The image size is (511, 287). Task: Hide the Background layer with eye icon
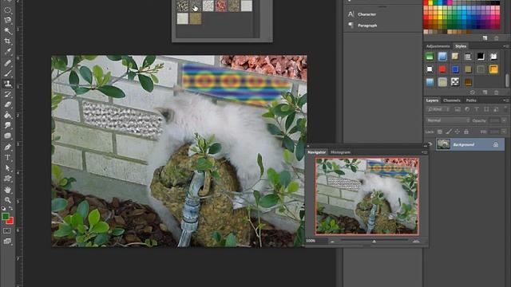[430, 144]
